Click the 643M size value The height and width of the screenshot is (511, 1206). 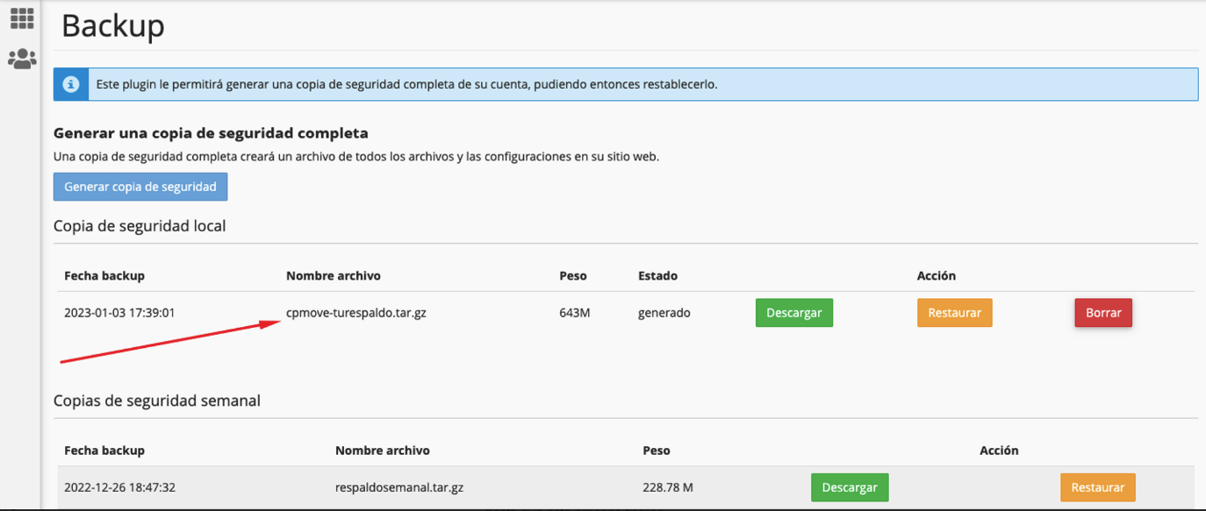(x=575, y=312)
